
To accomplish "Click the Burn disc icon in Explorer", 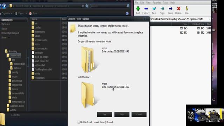I will 30,13.
